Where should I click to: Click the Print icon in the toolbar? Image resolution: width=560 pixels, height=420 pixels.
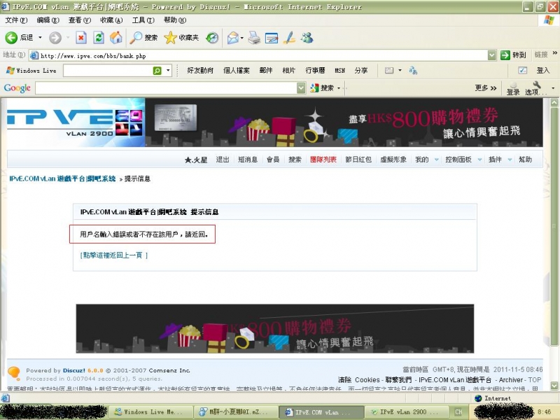click(x=254, y=38)
